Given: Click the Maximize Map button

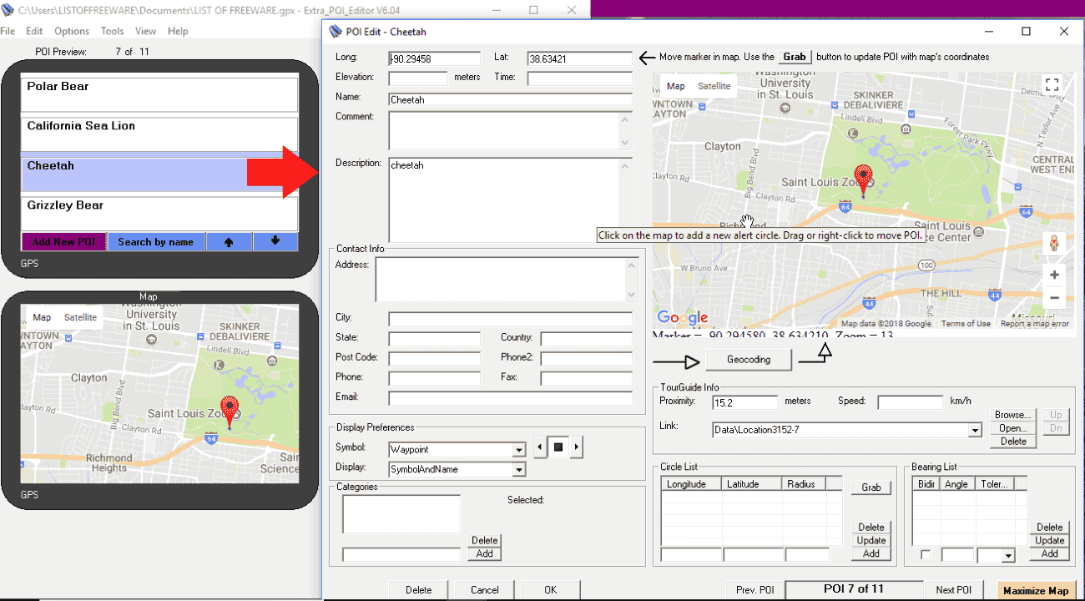Looking at the screenshot, I should 1035,590.
